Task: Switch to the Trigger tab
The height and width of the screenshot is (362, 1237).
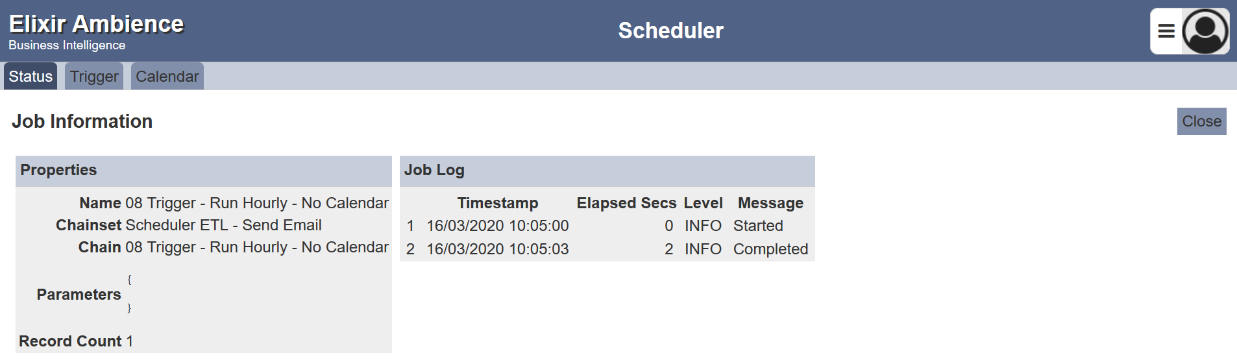Action: [94, 77]
